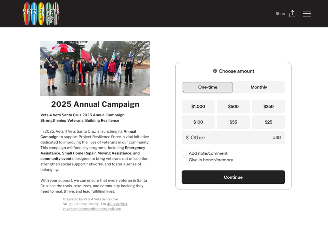328x231 pixels.
Task: Select the $500 donation amount
Action: point(233,107)
